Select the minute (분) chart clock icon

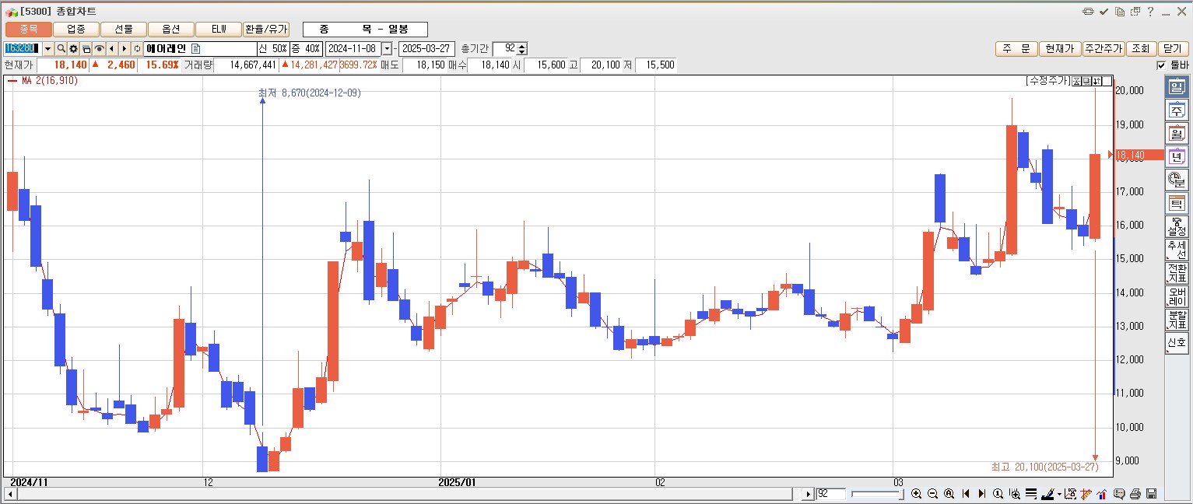[x=1176, y=180]
